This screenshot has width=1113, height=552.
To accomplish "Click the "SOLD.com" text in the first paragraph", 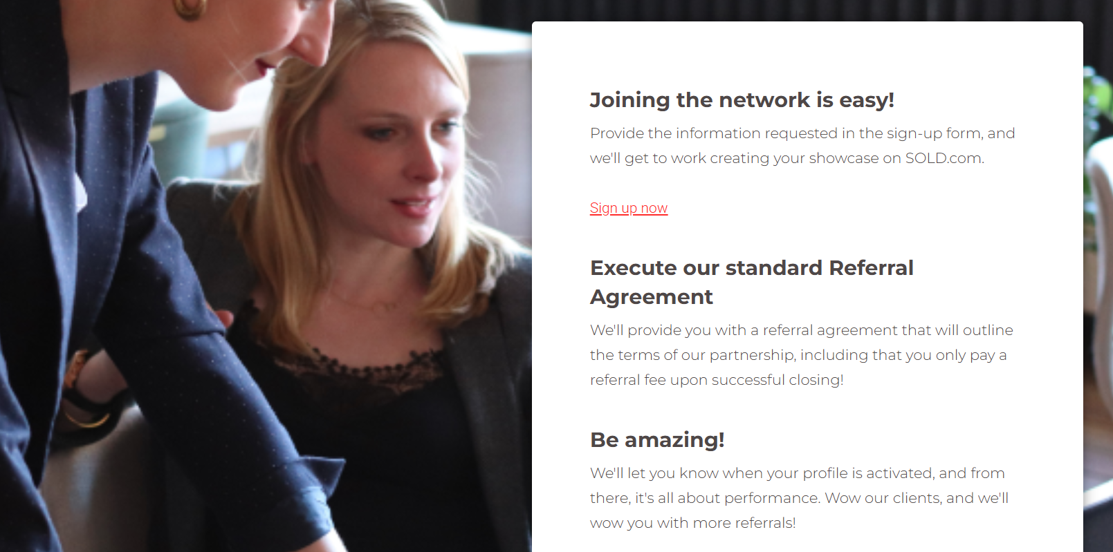I will (943, 158).
